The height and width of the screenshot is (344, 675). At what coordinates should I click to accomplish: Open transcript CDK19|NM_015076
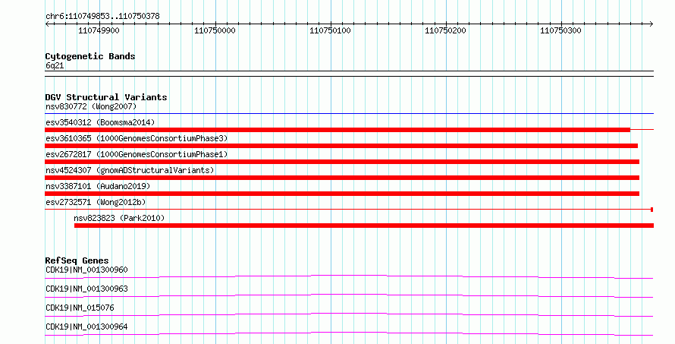click(80, 308)
